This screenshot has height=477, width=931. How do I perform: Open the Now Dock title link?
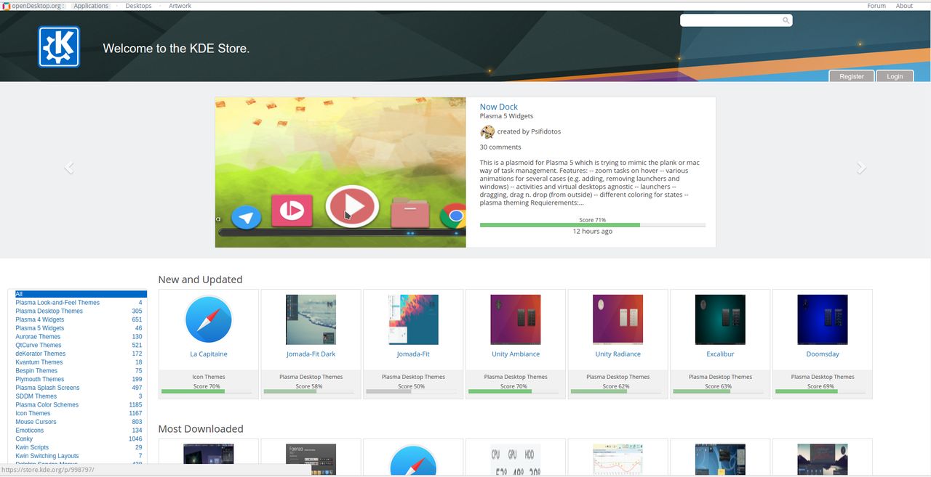[x=499, y=107]
